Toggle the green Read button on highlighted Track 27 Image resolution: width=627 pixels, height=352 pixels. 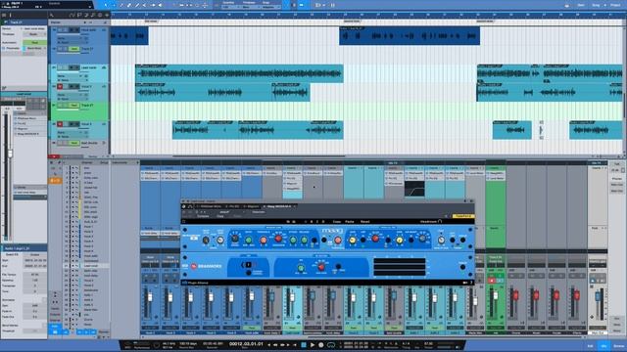pos(73,106)
